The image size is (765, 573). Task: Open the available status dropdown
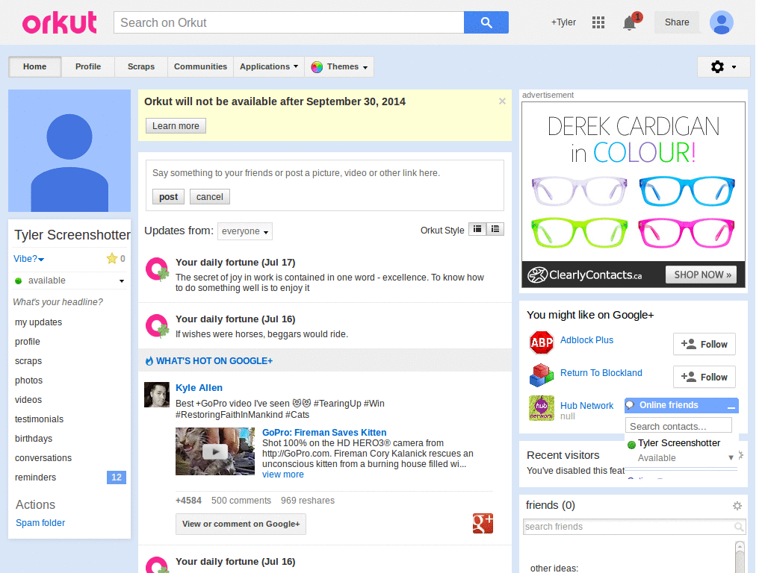pyautogui.click(x=69, y=281)
